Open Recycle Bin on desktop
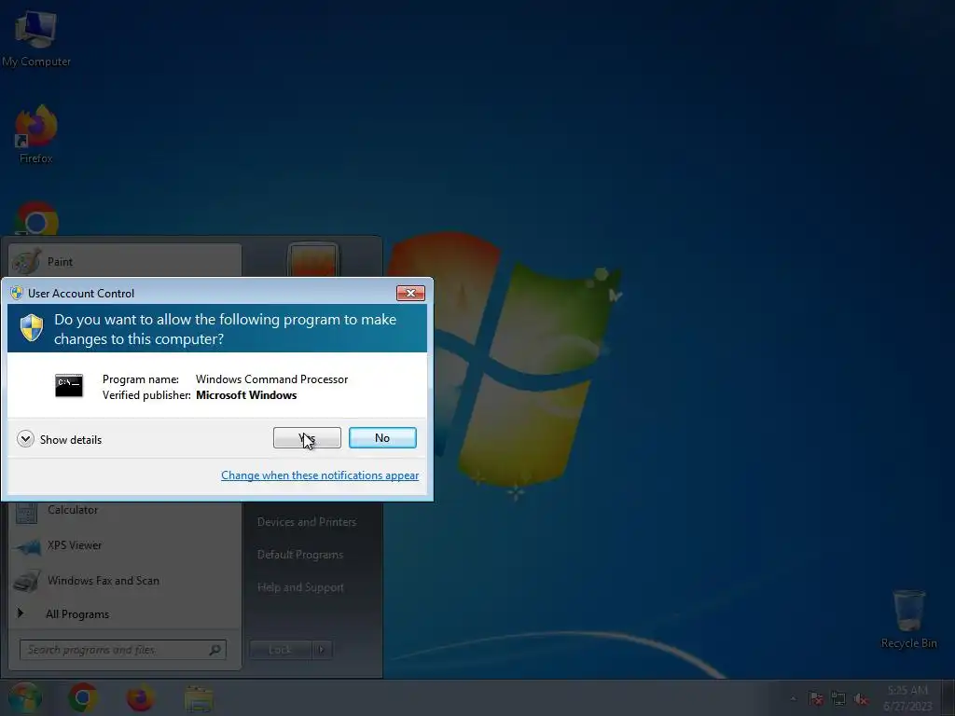 (908, 619)
